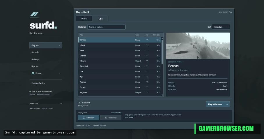Select Windowed display mode
The image size is (264, 139).
[111, 118]
